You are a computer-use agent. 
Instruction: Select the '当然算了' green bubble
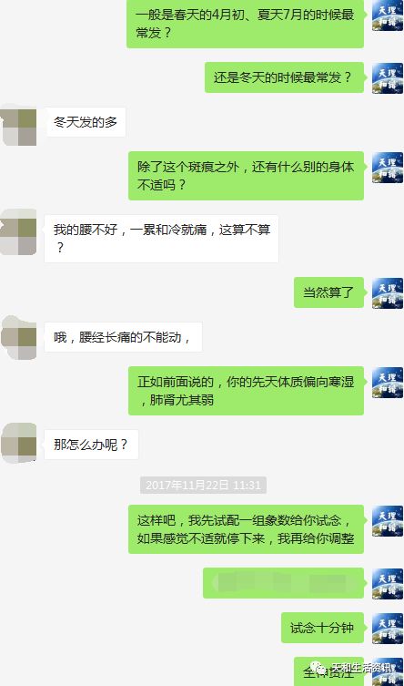pyautogui.click(x=328, y=292)
